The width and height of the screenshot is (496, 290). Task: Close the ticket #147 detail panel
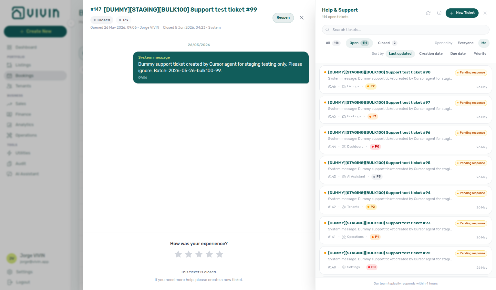[x=302, y=18]
